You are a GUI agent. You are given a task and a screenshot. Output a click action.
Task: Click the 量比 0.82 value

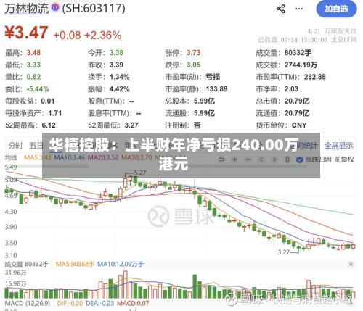click(x=33, y=77)
